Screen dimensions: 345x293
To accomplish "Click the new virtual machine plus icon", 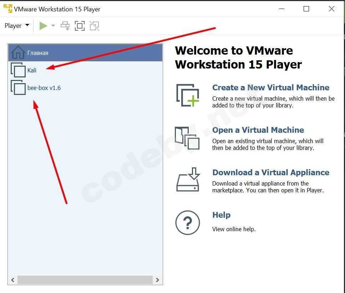I will click(187, 95).
